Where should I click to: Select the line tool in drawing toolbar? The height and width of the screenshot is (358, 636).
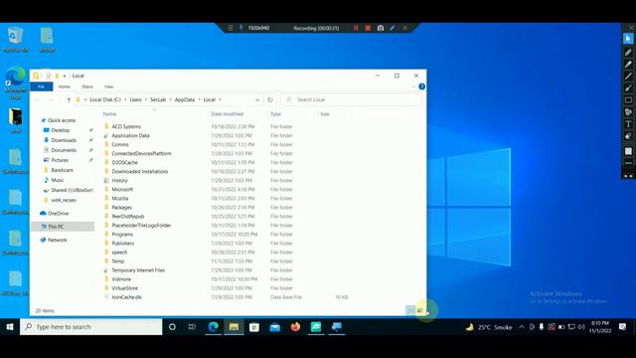(x=628, y=76)
